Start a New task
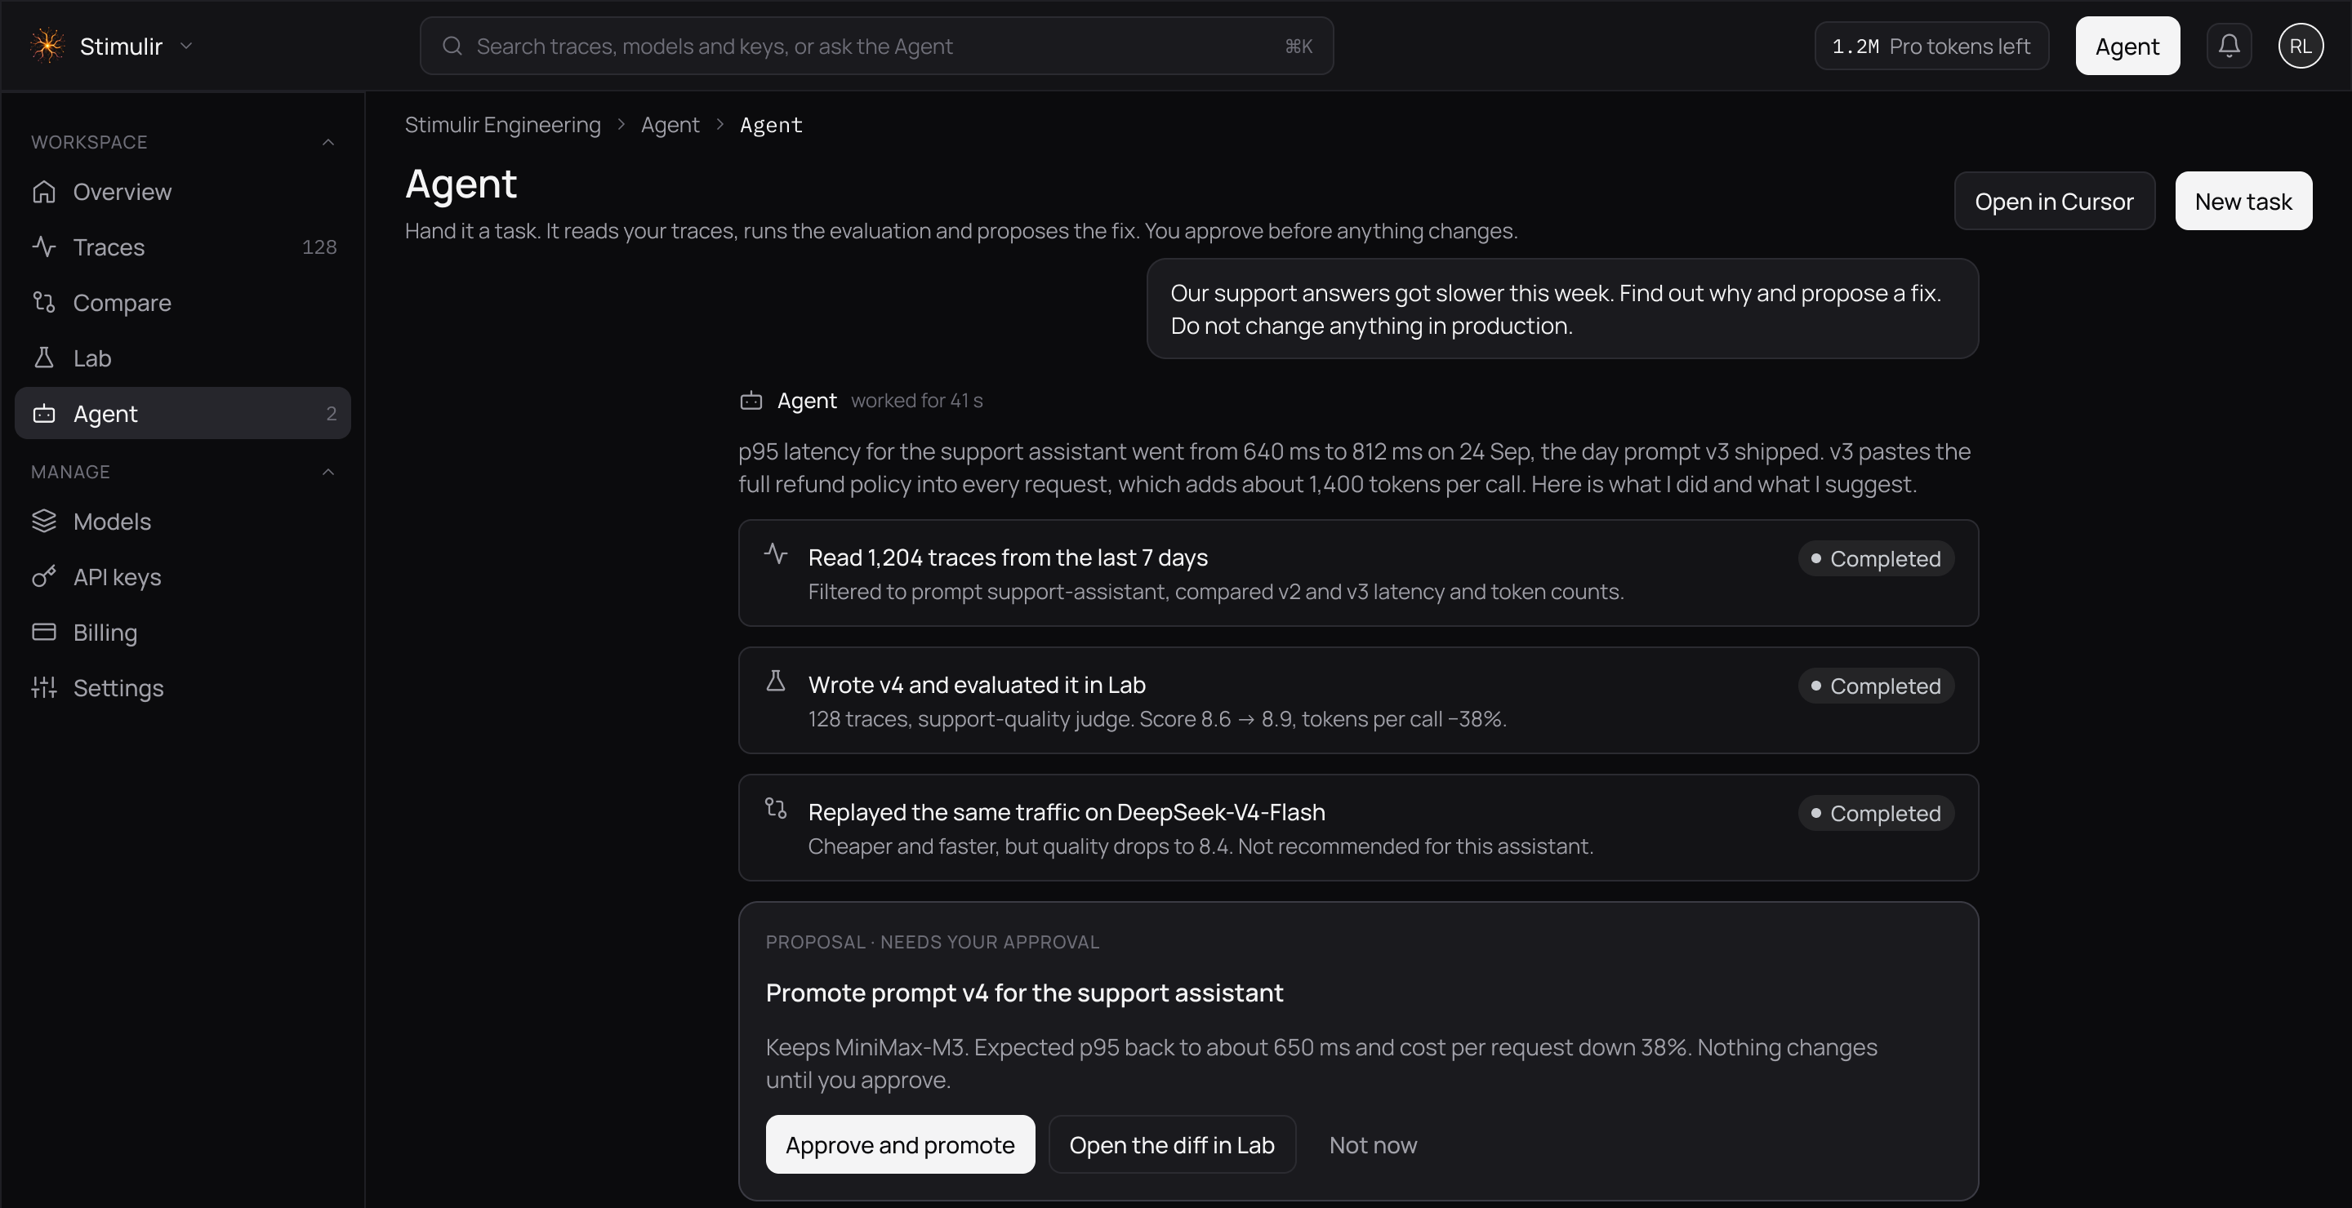 [2243, 201]
